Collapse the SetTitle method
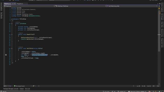The width and height of the screenshot is (164, 92). [12, 49]
